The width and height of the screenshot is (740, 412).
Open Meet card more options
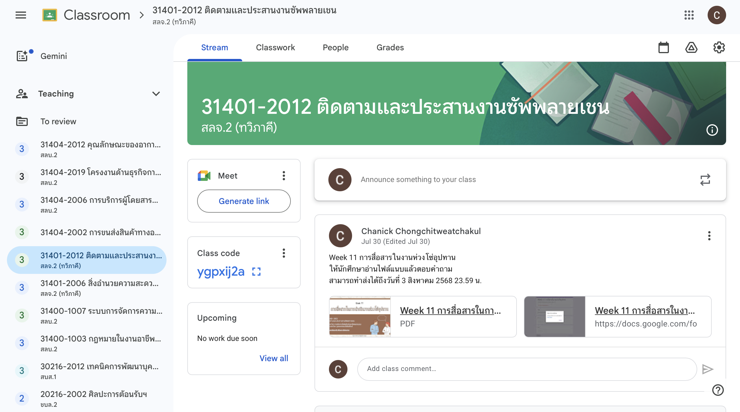pyautogui.click(x=284, y=176)
